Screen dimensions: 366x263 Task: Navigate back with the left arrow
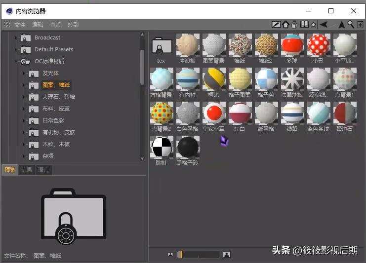click(x=324, y=24)
